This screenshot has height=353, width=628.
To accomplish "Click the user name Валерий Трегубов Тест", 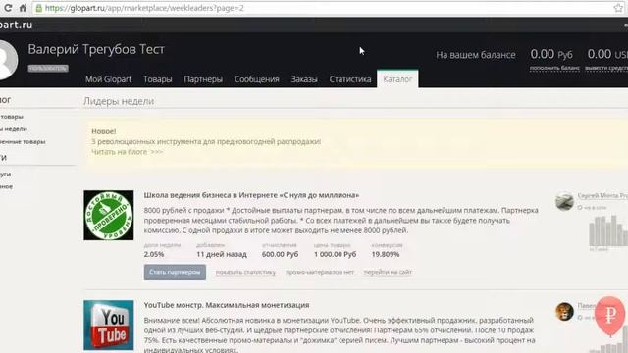I will [x=96, y=49].
